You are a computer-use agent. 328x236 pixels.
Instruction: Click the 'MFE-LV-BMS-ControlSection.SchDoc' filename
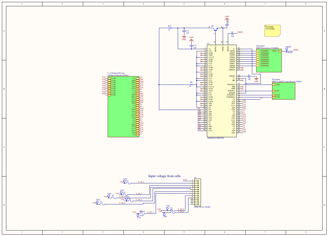coord(287,82)
